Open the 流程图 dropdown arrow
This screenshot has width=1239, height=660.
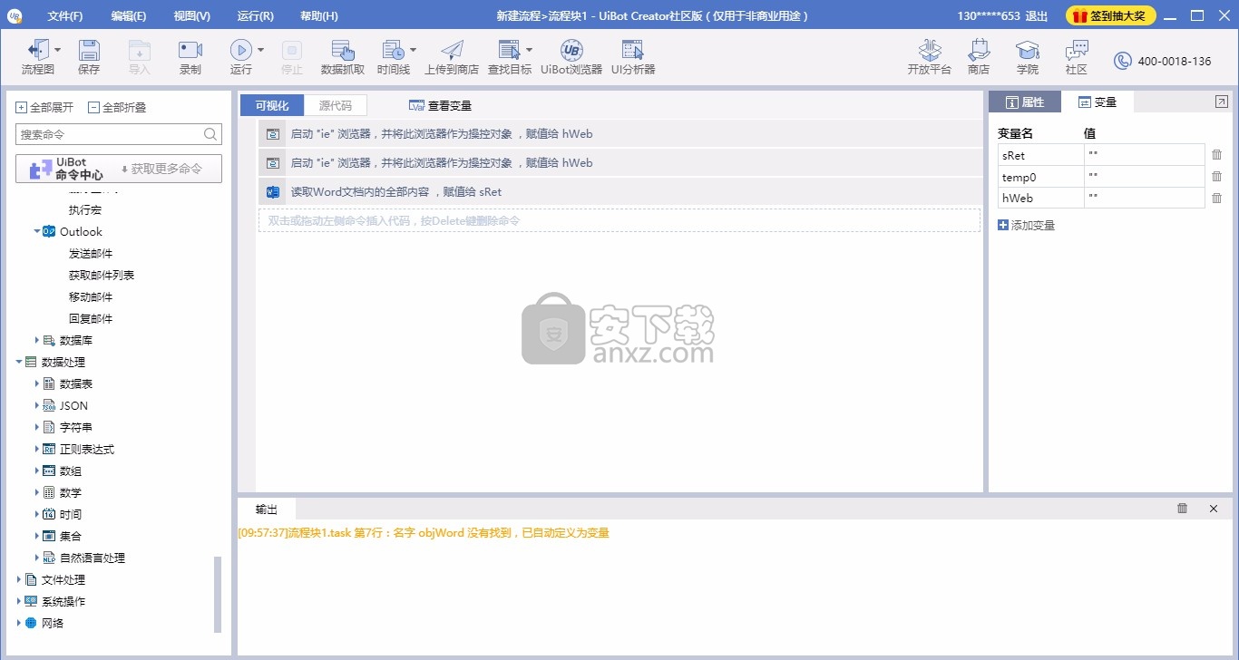pos(58,51)
